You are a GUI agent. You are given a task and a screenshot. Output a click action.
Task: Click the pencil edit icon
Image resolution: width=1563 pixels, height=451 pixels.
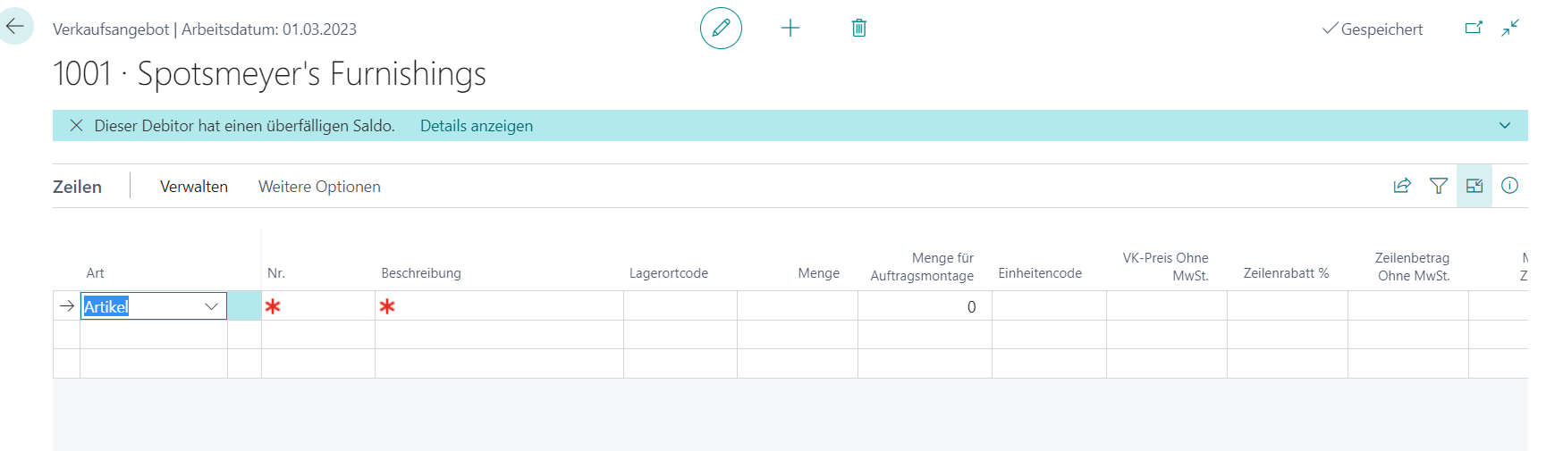(x=721, y=28)
